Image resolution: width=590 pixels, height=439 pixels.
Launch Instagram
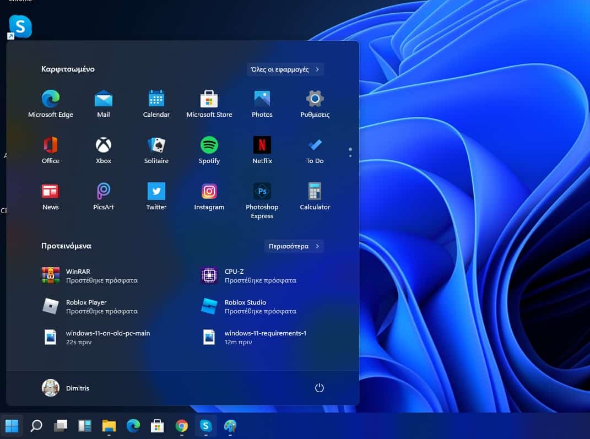pyautogui.click(x=209, y=196)
